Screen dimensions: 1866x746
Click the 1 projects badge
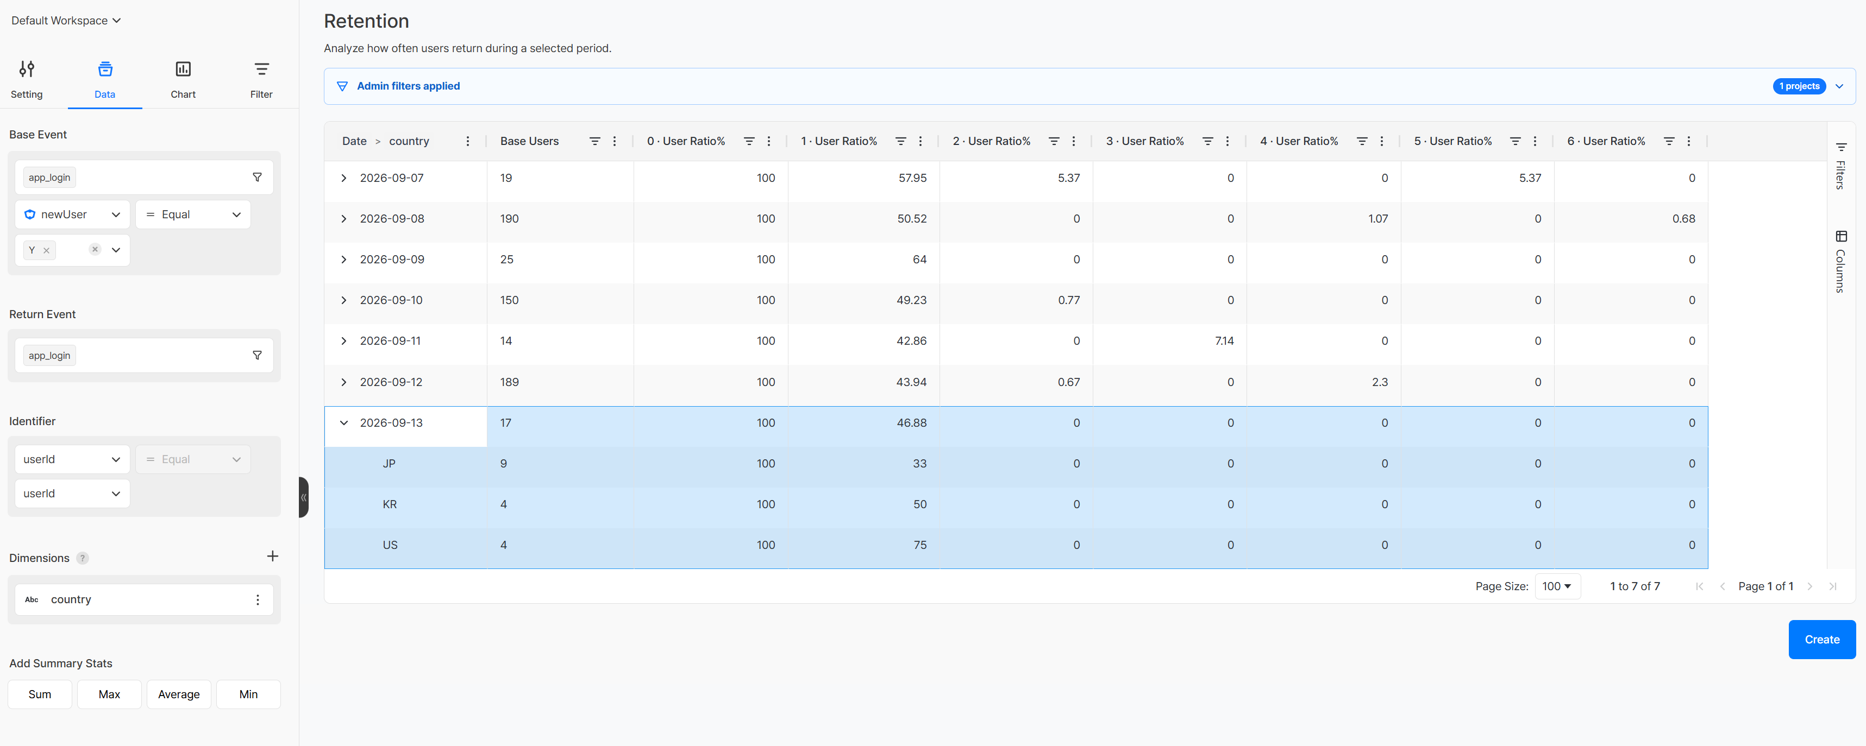tap(1799, 86)
